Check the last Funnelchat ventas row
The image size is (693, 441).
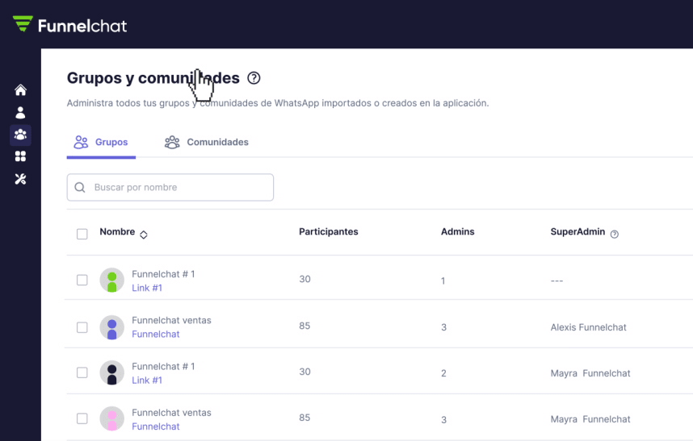tap(82, 418)
